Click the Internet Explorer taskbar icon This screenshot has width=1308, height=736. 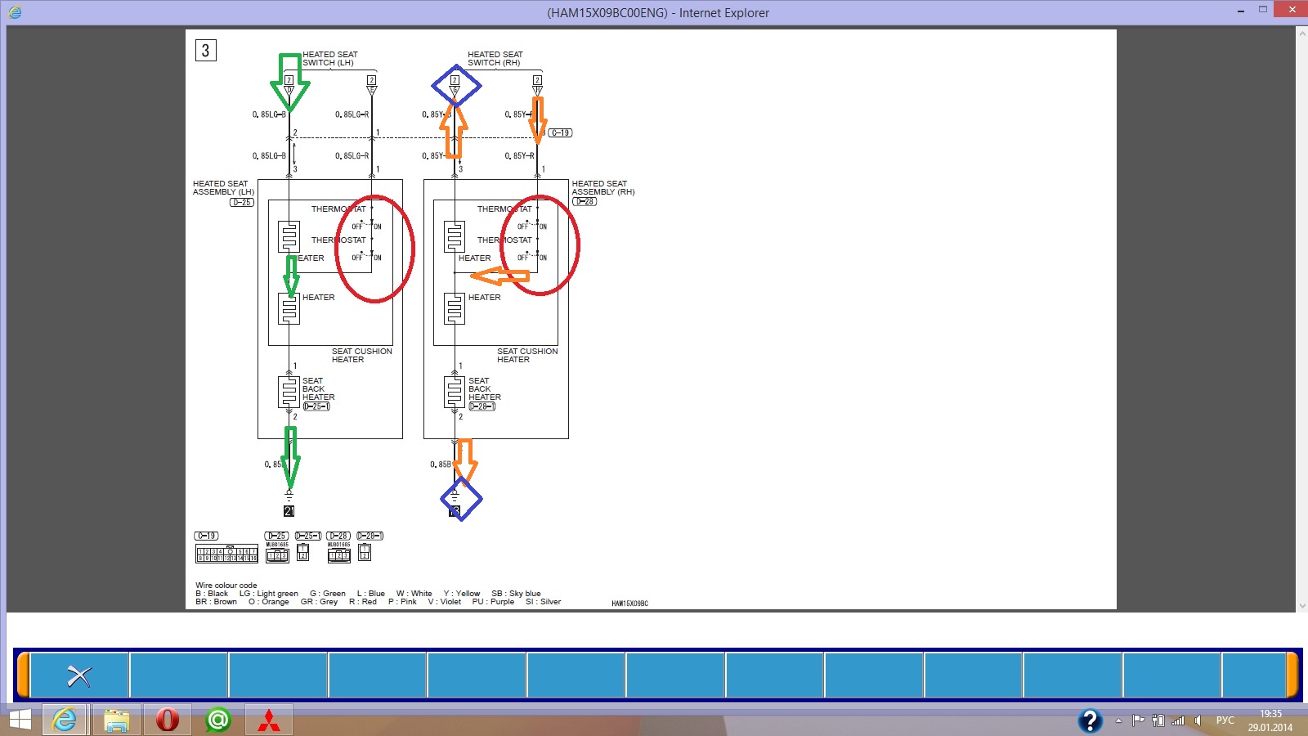(65, 720)
